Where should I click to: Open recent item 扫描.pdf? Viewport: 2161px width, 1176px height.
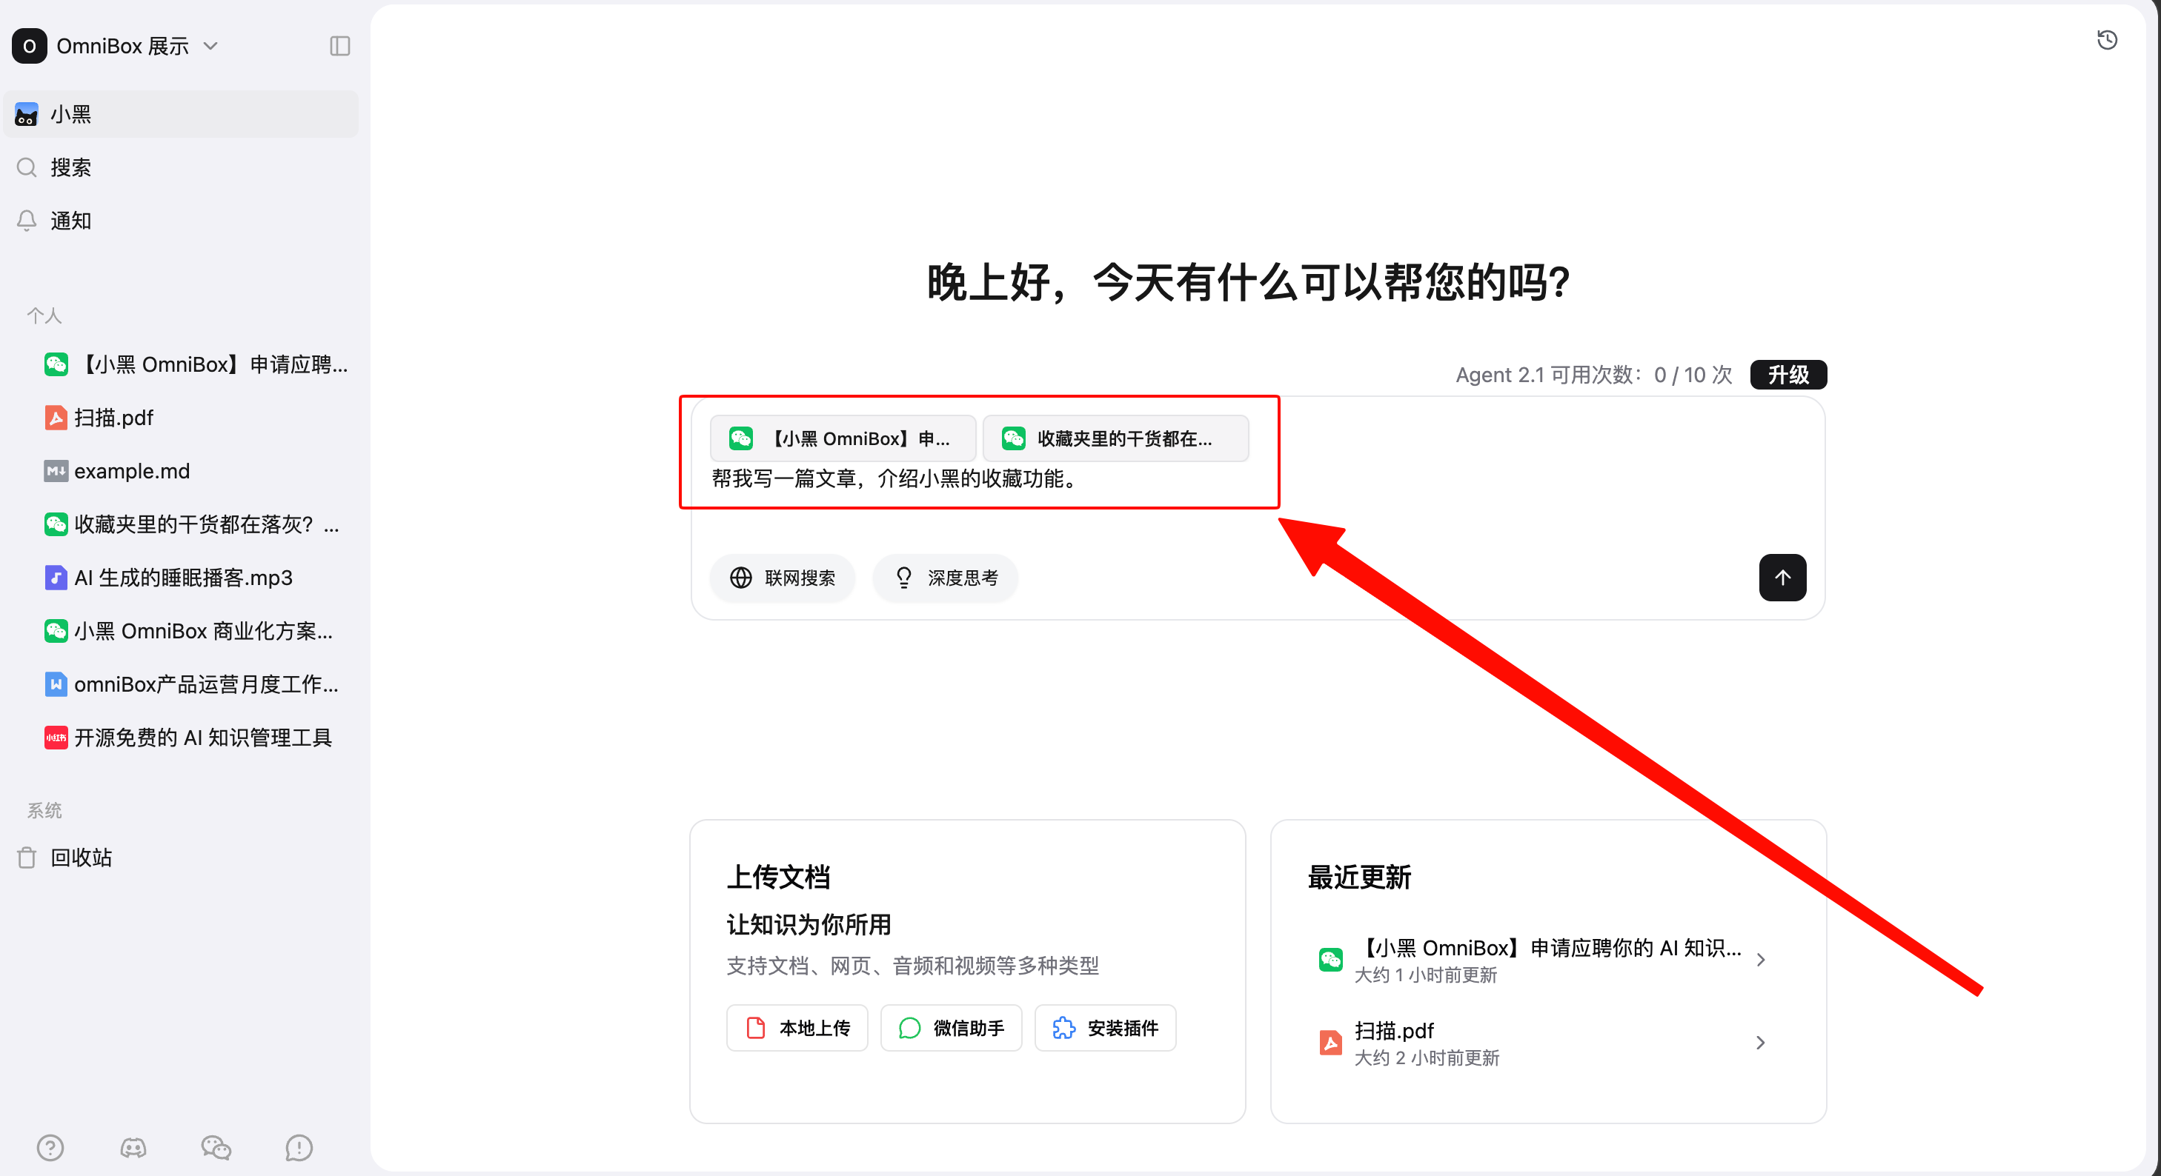(1548, 1043)
